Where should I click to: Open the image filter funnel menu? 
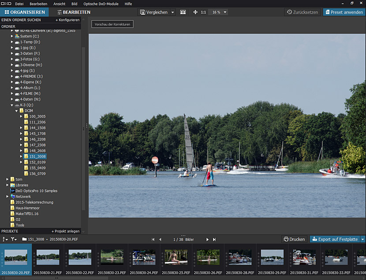(14, 239)
